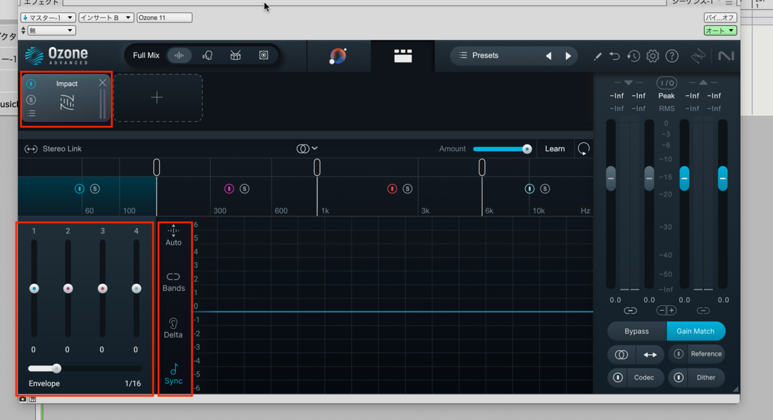
Task: Solo band 4 near 10k label
Action: click(545, 189)
